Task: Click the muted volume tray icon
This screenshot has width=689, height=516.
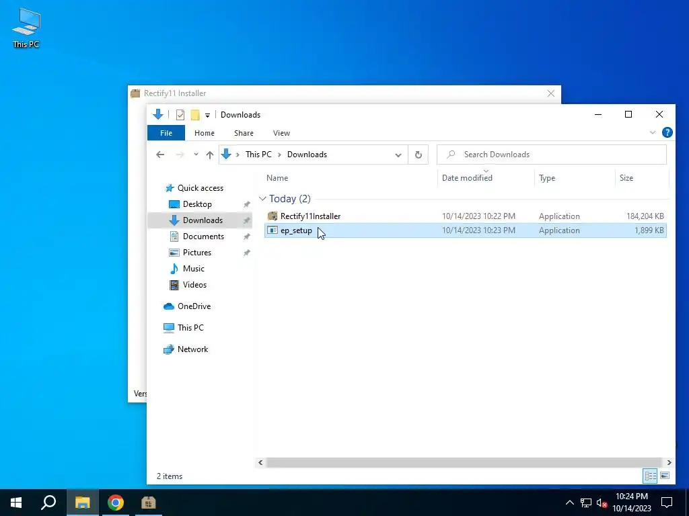Action: pos(602,503)
